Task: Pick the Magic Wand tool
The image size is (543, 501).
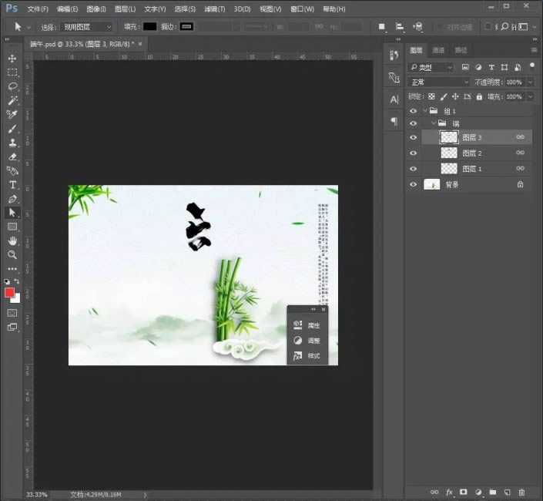Action: (x=12, y=100)
